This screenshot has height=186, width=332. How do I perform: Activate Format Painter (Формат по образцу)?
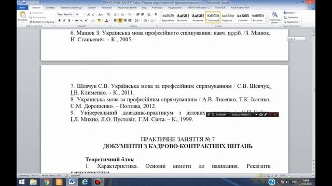click(41, 22)
